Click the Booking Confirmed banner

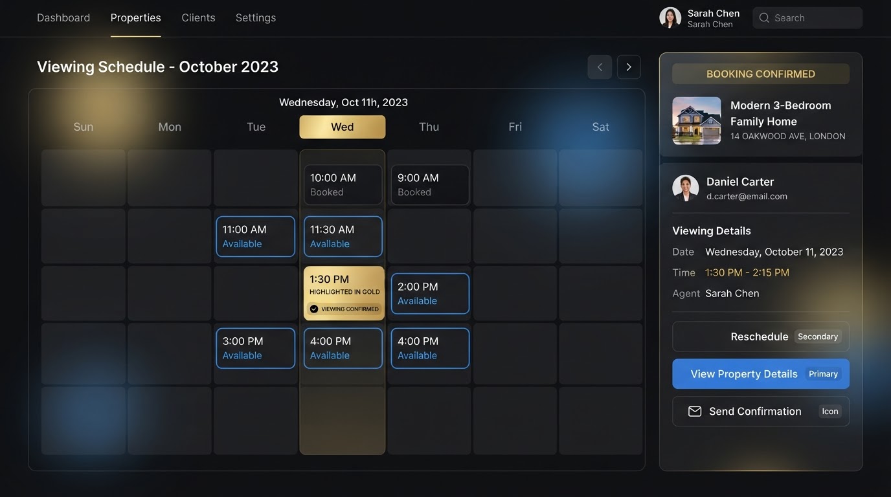[761, 74]
